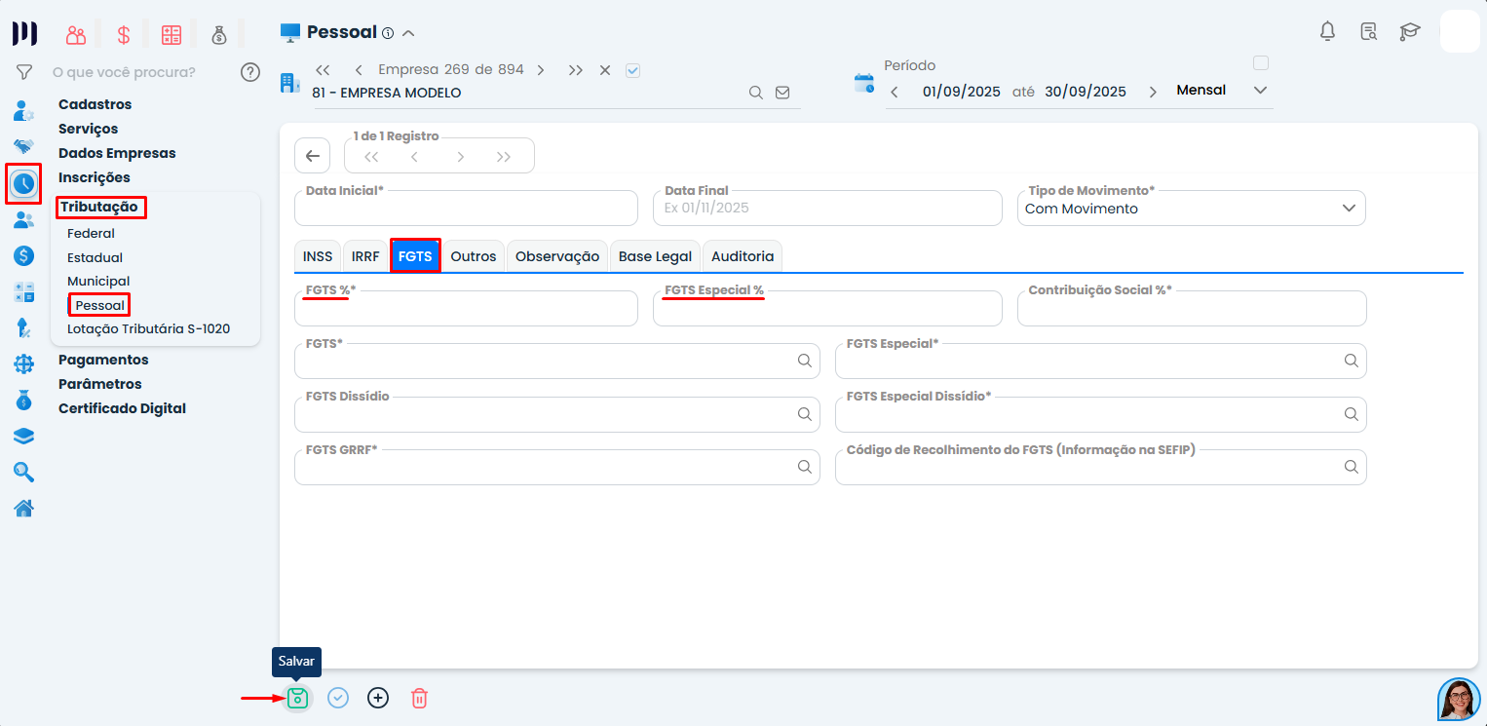Click the back arrow button
This screenshot has height=726, width=1487.
click(312, 156)
